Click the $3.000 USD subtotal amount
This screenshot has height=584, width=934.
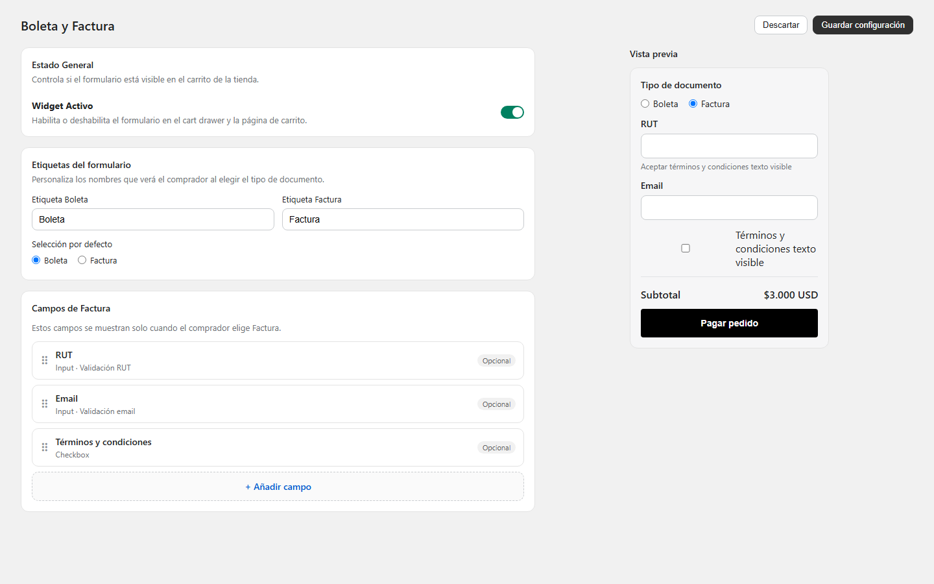coord(791,295)
